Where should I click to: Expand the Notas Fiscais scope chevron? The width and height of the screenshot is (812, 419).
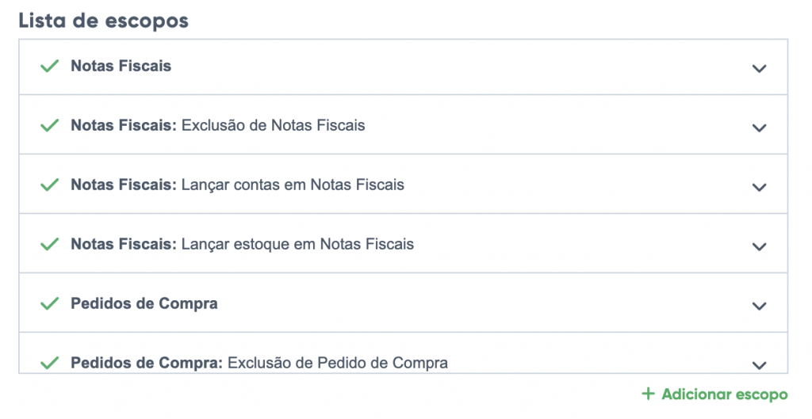(759, 68)
